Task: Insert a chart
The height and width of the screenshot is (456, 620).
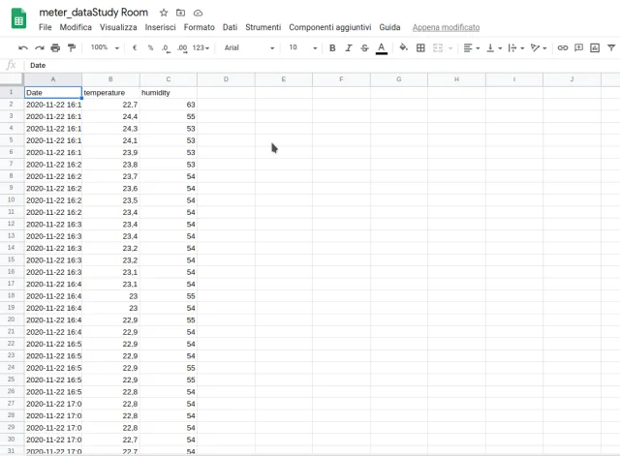Action: click(x=595, y=47)
